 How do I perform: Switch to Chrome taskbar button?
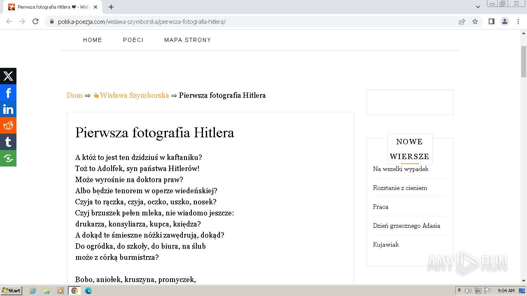point(74,291)
